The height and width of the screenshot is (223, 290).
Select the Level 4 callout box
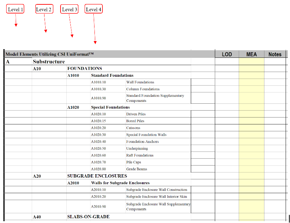click(x=93, y=9)
